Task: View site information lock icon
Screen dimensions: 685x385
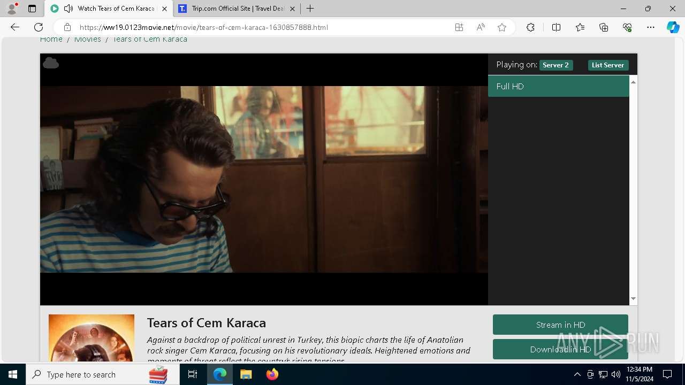Action: (67, 27)
